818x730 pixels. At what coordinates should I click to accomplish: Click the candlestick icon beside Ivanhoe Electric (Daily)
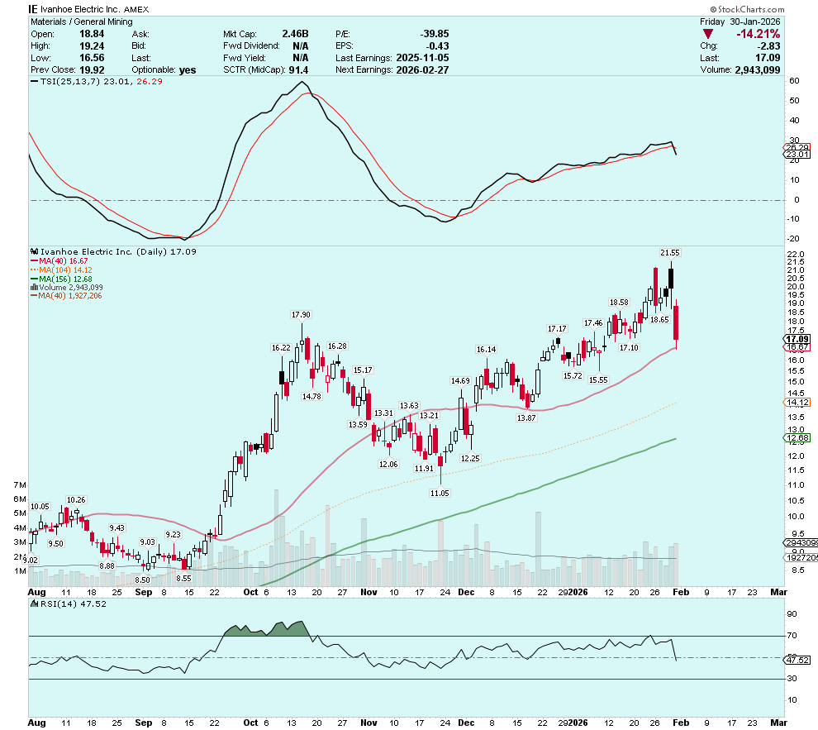coord(33,250)
